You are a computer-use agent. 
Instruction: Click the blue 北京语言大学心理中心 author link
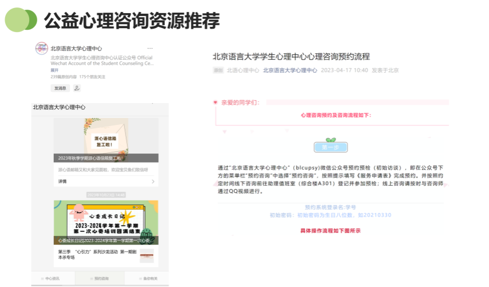[x=290, y=70]
